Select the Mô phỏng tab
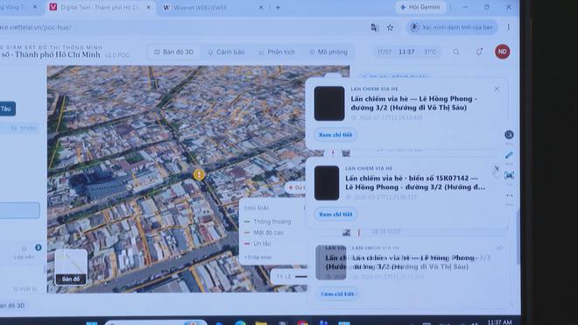This screenshot has height=325, width=578. pos(328,52)
